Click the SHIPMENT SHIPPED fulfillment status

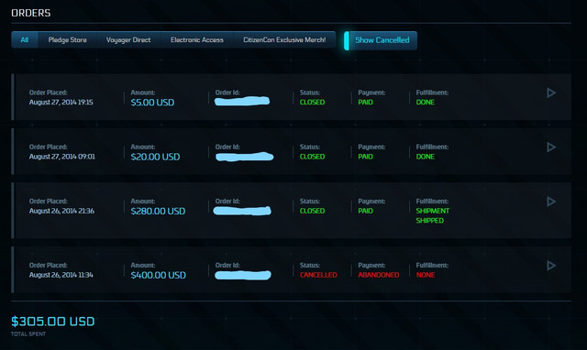click(x=432, y=215)
